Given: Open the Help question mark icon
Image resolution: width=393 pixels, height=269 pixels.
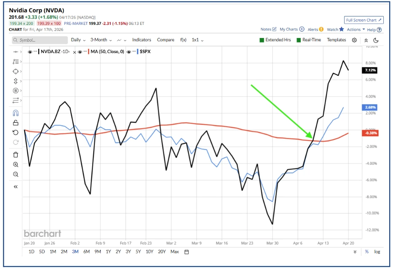Looking at the screenshot, I should point(379,30).
